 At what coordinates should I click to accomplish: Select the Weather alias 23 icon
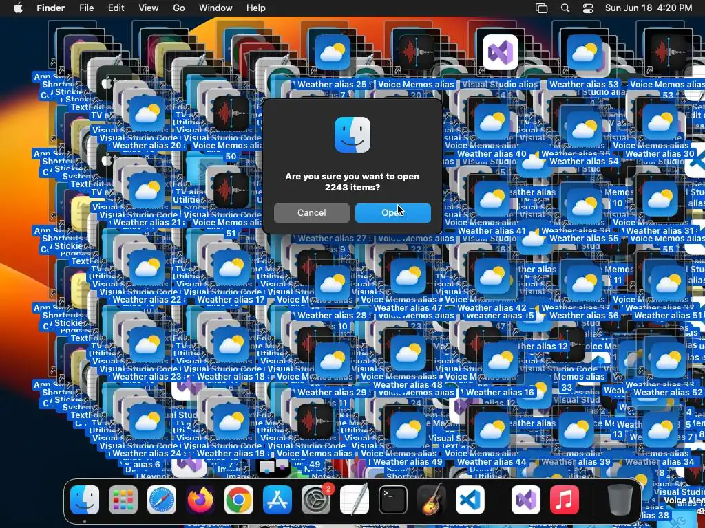tap(147, 345)
